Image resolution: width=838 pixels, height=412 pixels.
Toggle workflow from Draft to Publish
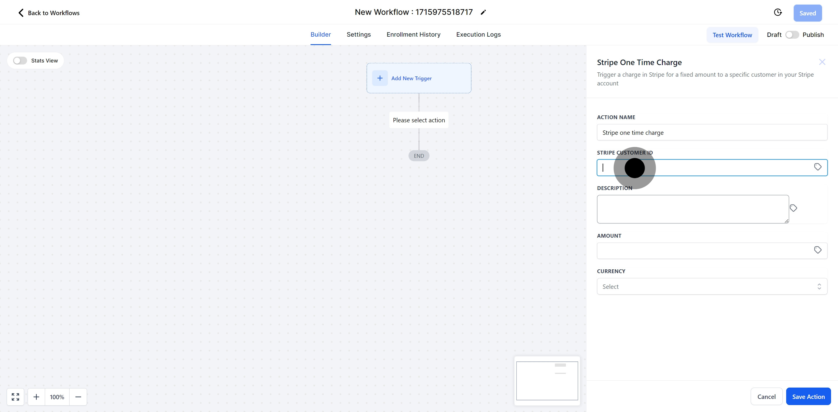[x=792, y=35]
